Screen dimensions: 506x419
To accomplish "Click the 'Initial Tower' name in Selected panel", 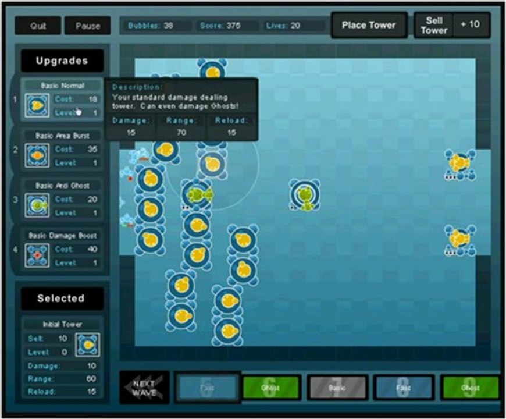I will [63, 324].
